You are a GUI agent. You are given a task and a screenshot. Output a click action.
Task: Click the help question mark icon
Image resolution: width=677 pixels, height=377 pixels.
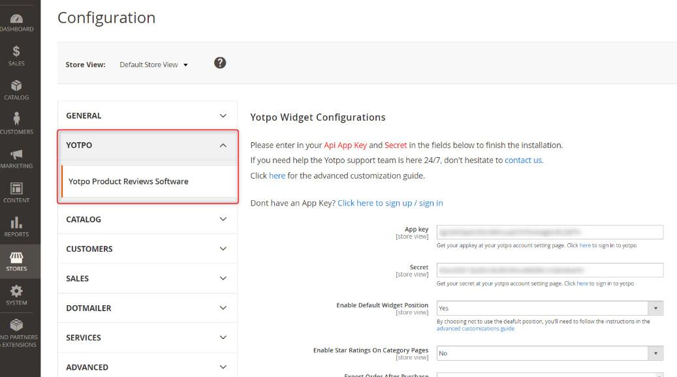220,63
